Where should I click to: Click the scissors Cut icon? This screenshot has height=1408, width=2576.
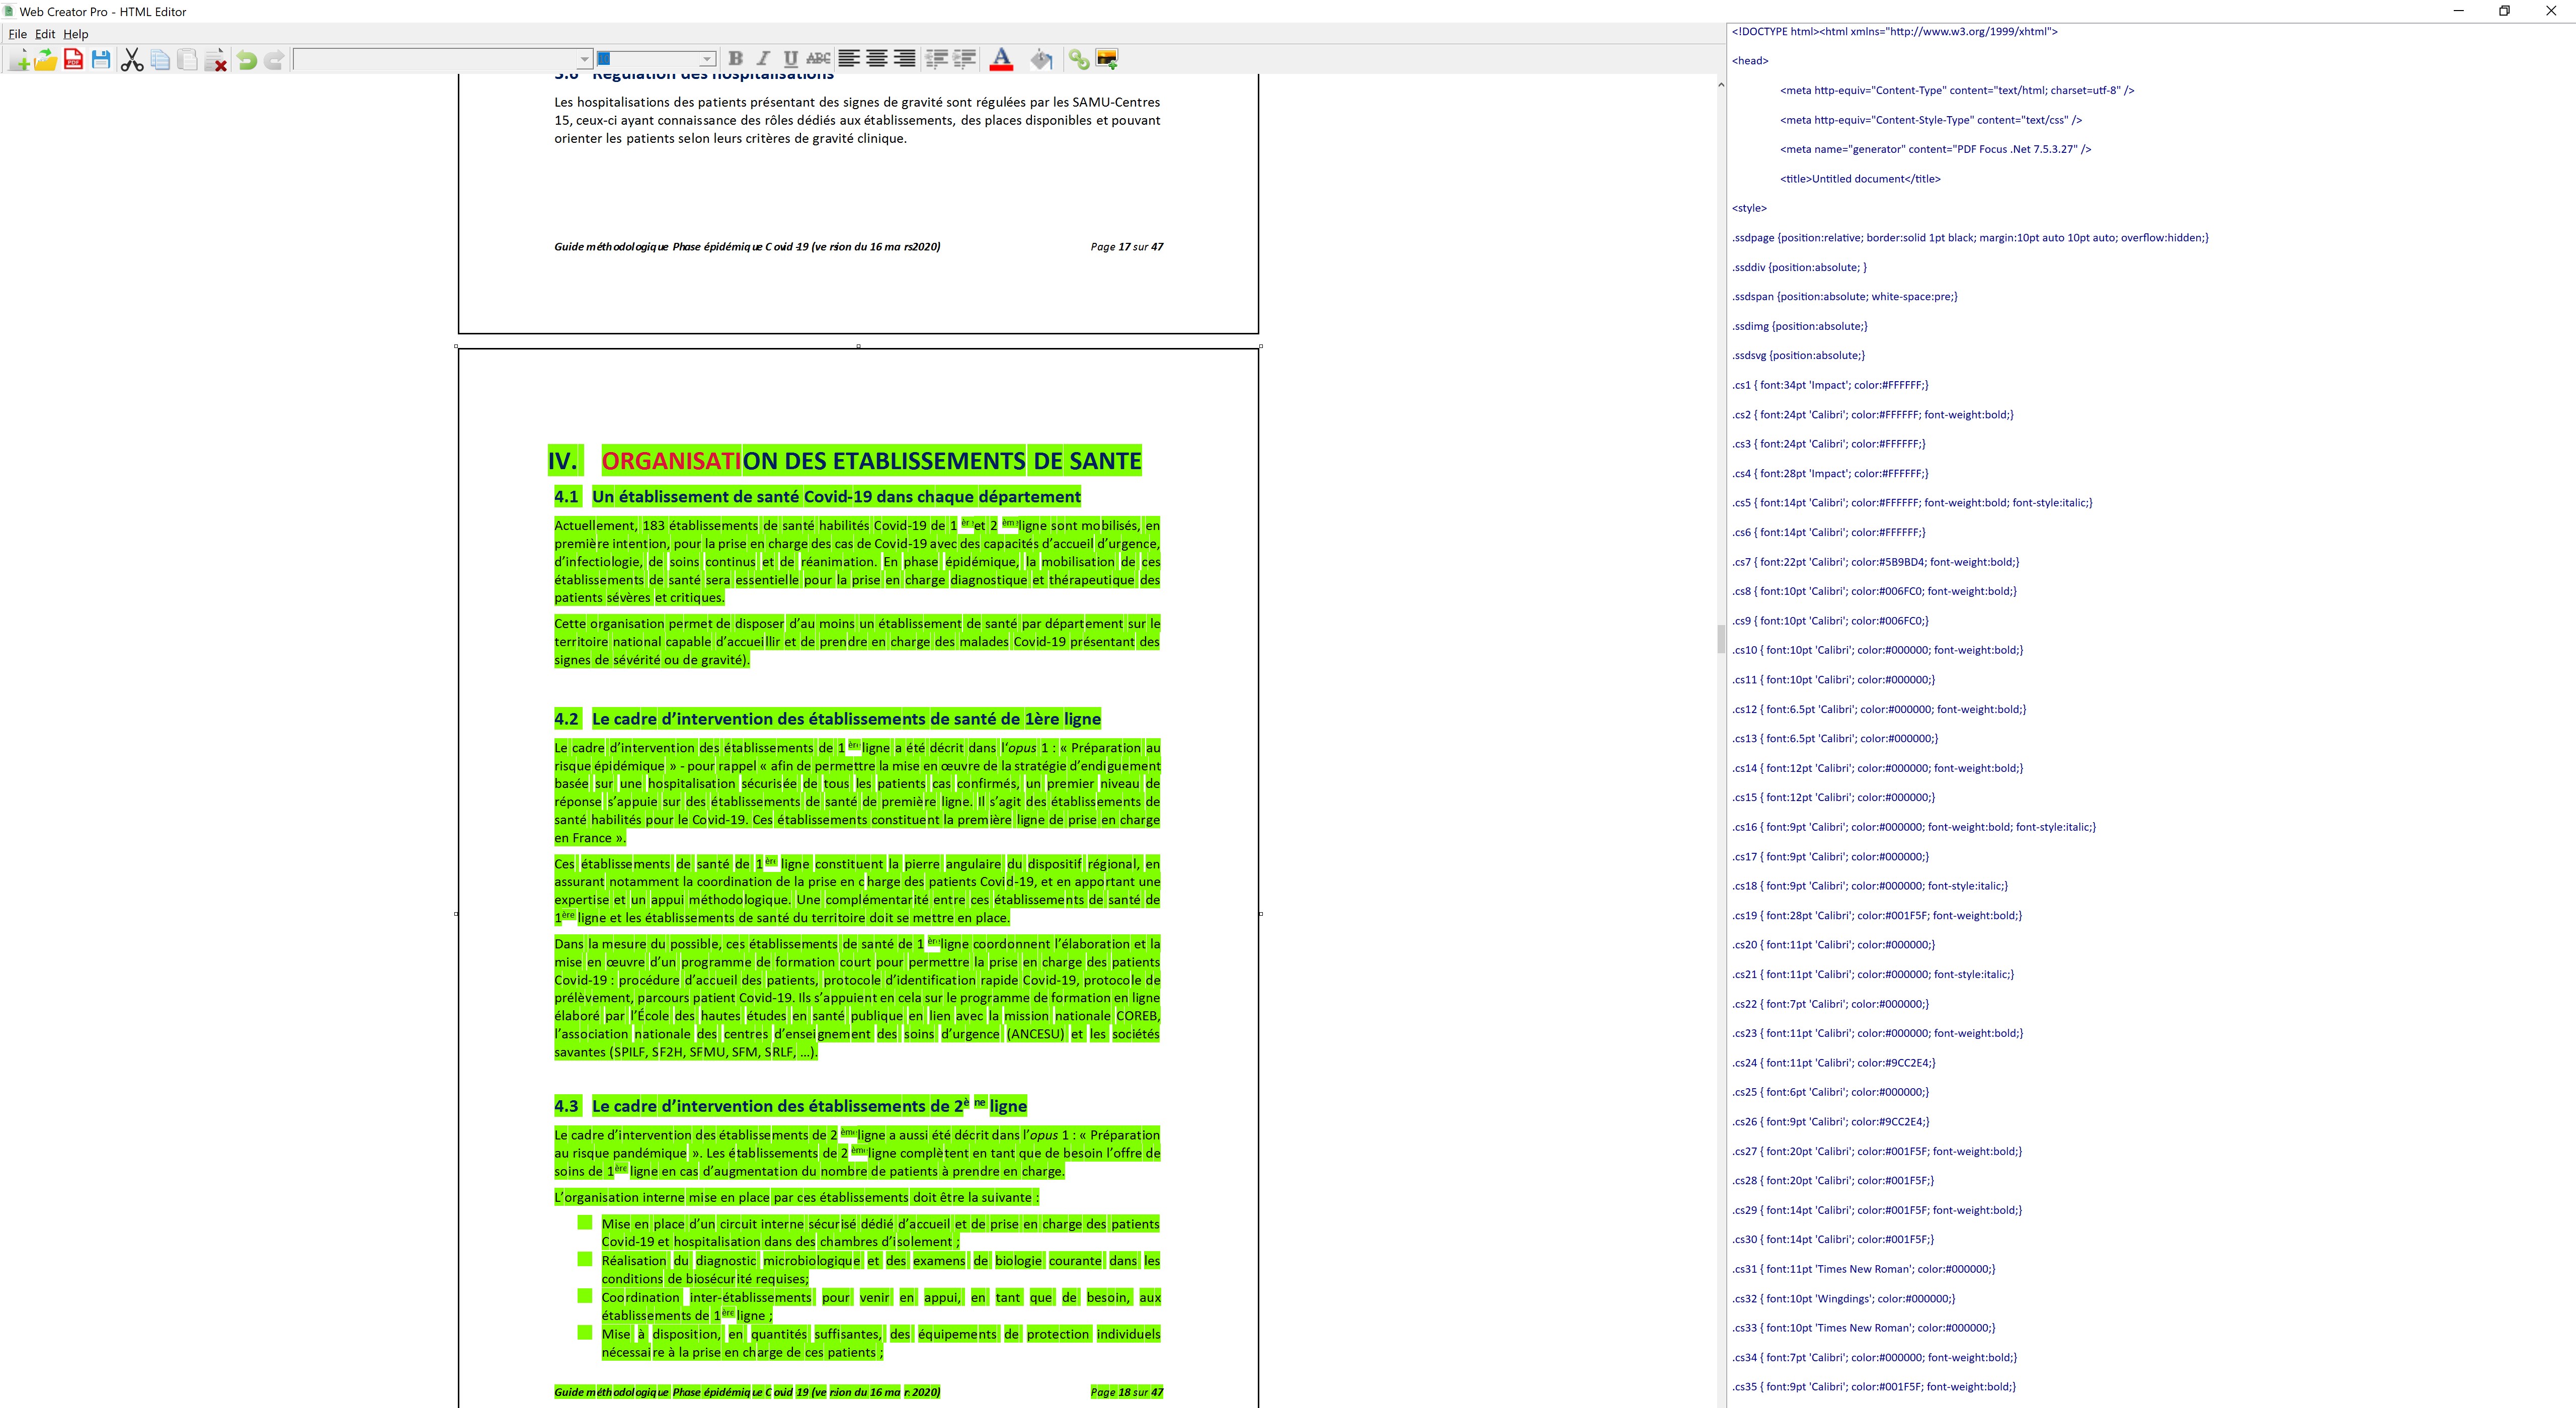131,60
